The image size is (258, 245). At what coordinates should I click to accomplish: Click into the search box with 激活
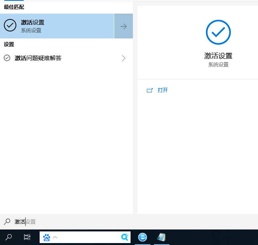[x=78, y=222]
